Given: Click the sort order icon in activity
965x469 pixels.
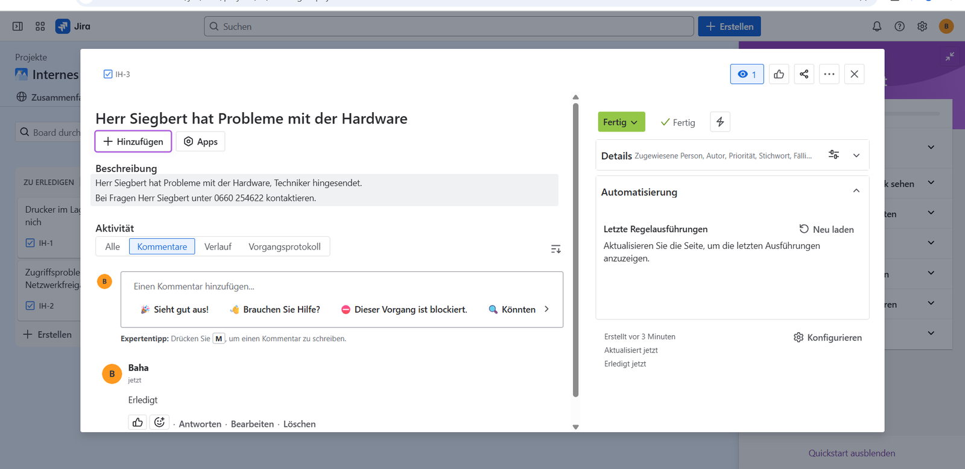Looking at the screenshot, I should click(555, 249).
